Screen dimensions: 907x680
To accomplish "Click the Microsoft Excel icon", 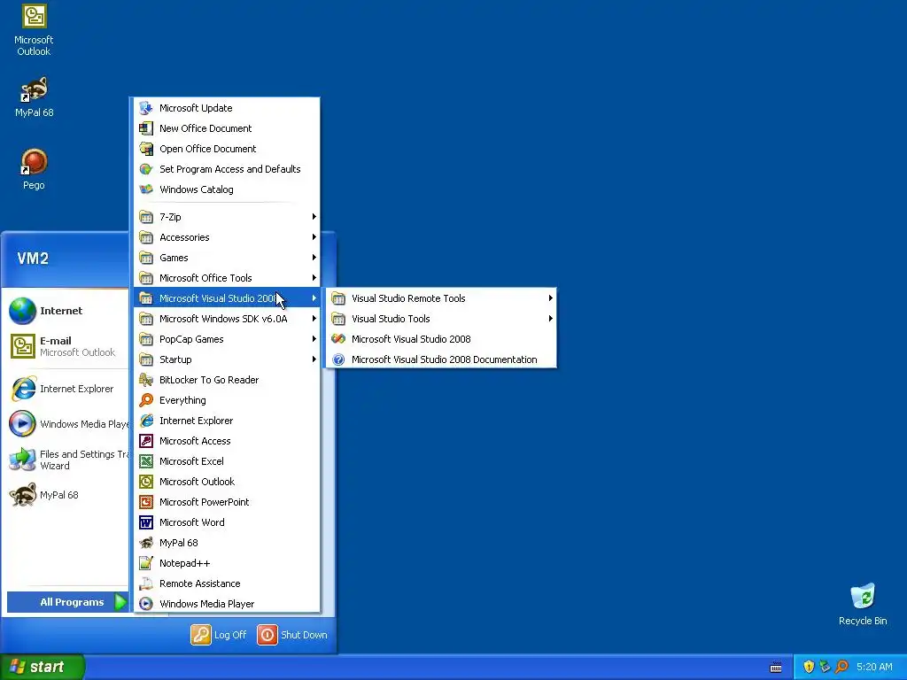I will point(146,460).
